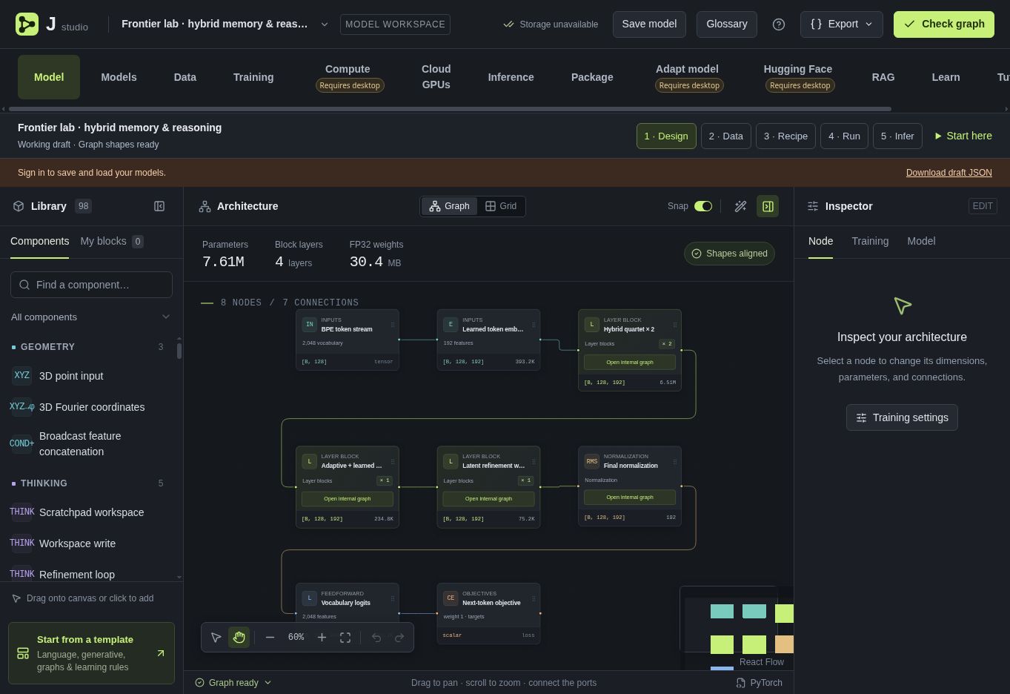Expand the All components filter
Viewport: 1010px width, 694px height.
pyautogui.click(x=91, y=317)
